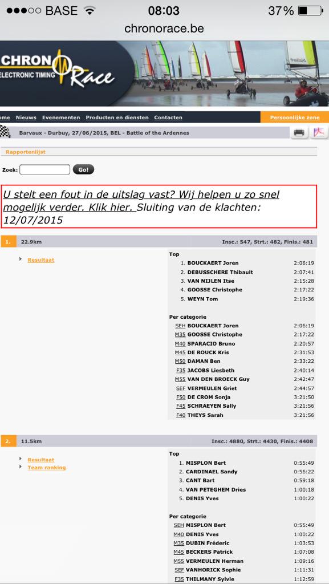
Task: Open Producten en diensten menu
Action: coord(117,117)
